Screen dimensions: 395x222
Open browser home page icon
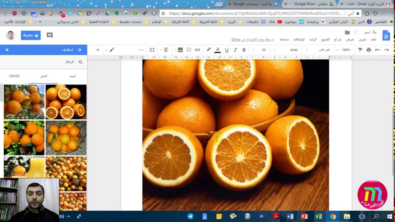(x=367, y=14)
